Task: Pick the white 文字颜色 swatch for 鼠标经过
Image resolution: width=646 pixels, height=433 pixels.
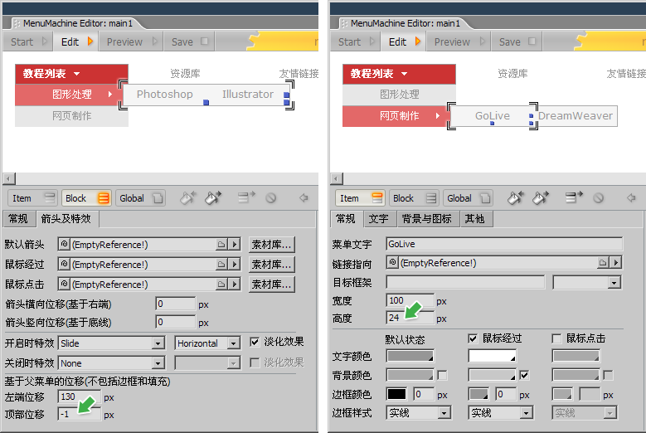Action: pos(493,356)
